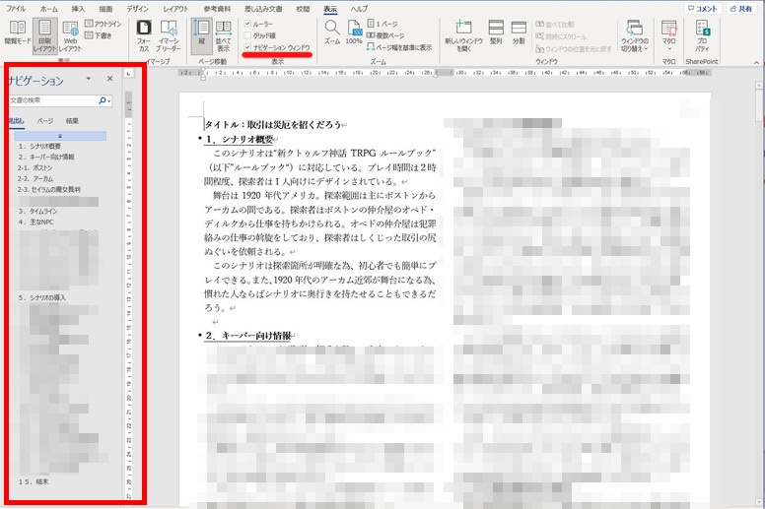Select Print Layout (印刷レイアウト) view
The height and width of the screenshot is (509, 765).
pos(45,36)
